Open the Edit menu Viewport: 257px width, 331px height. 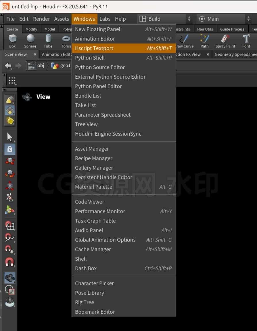coord(24,19)
